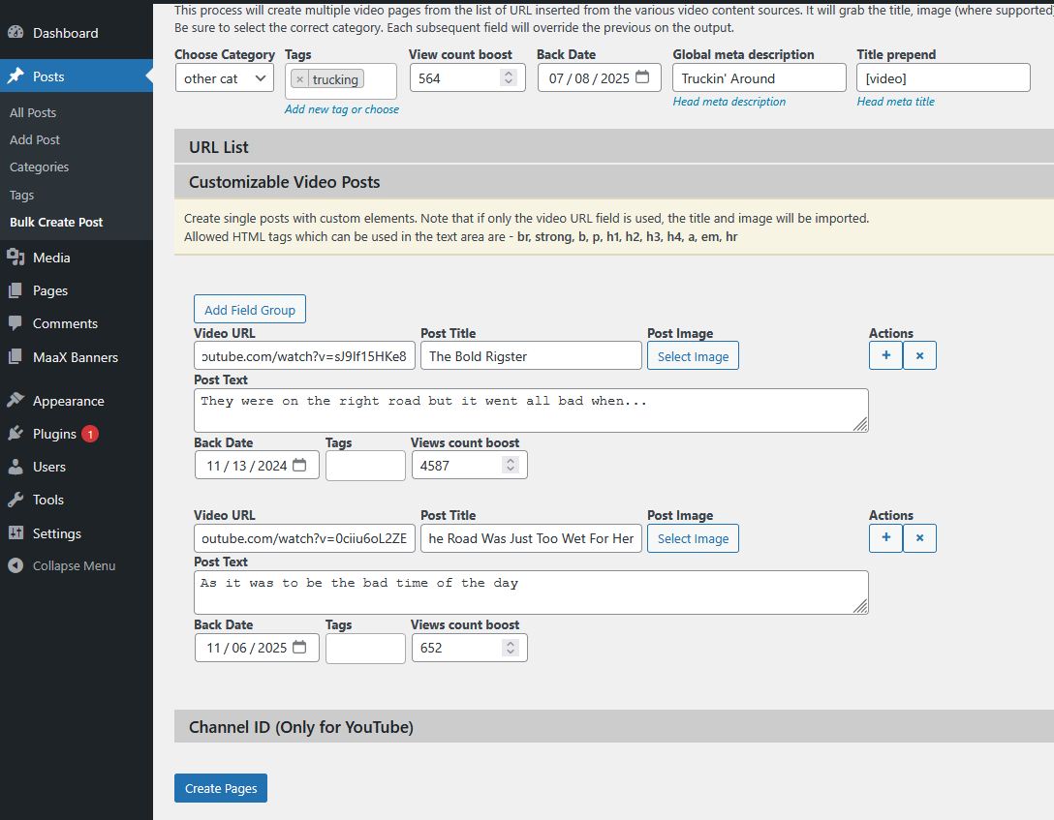Open Categories in Posts submenu
The height and width of the screenshot is (820, 1054).
click(39, 167)
